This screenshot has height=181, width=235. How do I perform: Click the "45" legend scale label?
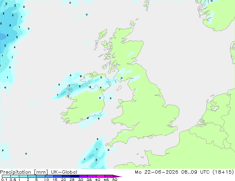coord(106,180)
